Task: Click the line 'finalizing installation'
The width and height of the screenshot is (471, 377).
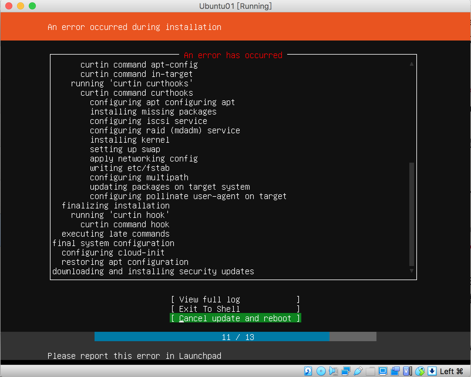Action: point(116,206)
